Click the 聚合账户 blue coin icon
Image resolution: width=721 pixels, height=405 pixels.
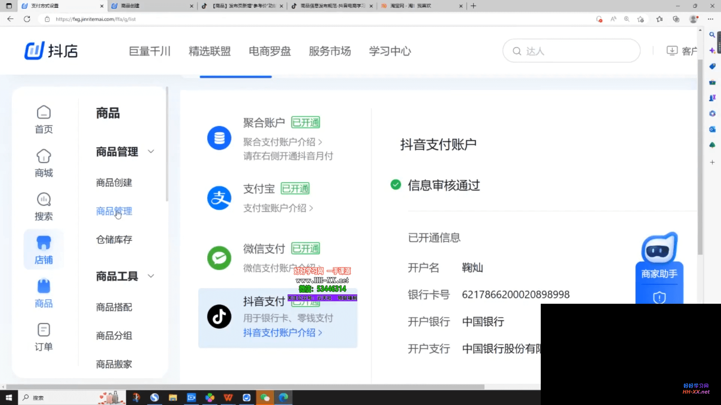coord(219,138)
